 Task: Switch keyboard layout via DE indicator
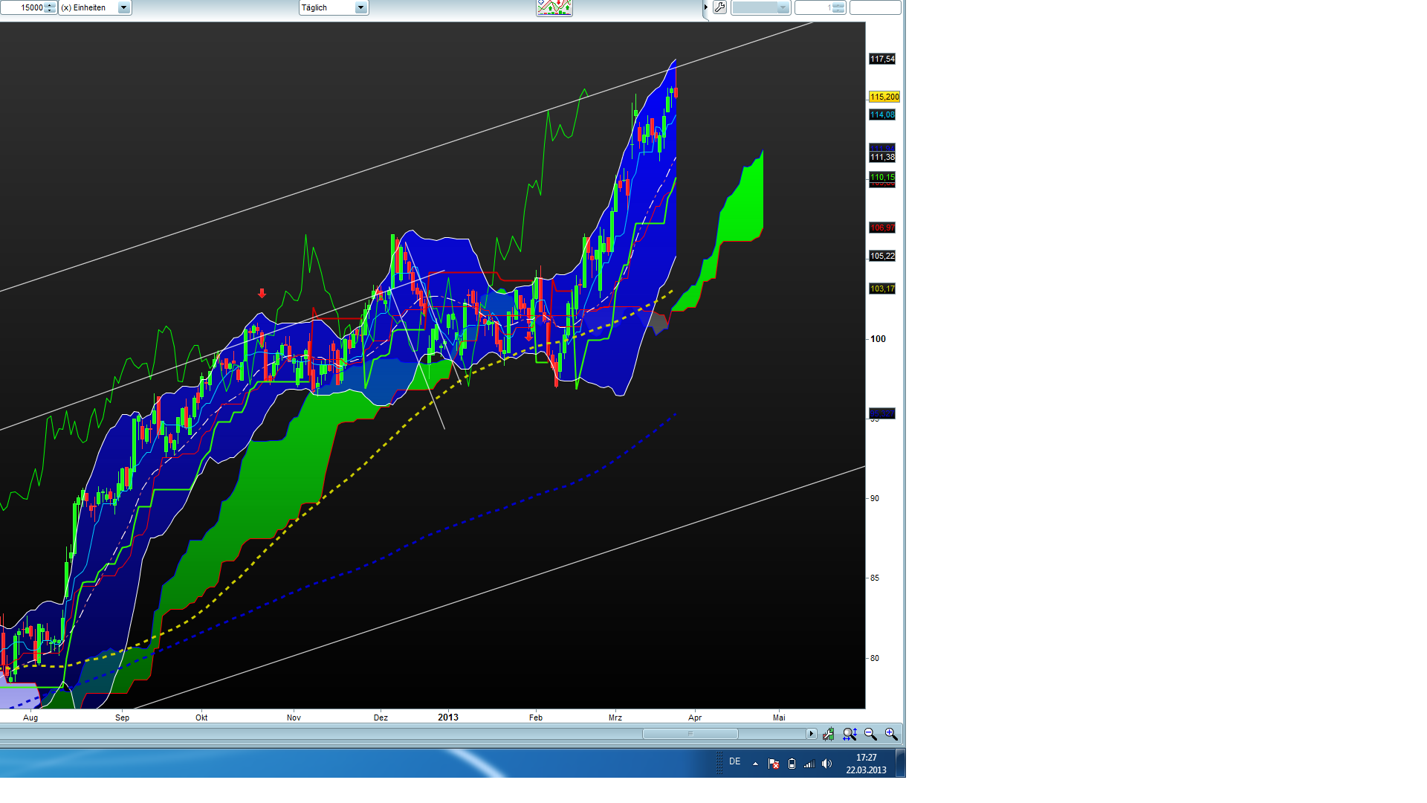click(735, 763)
